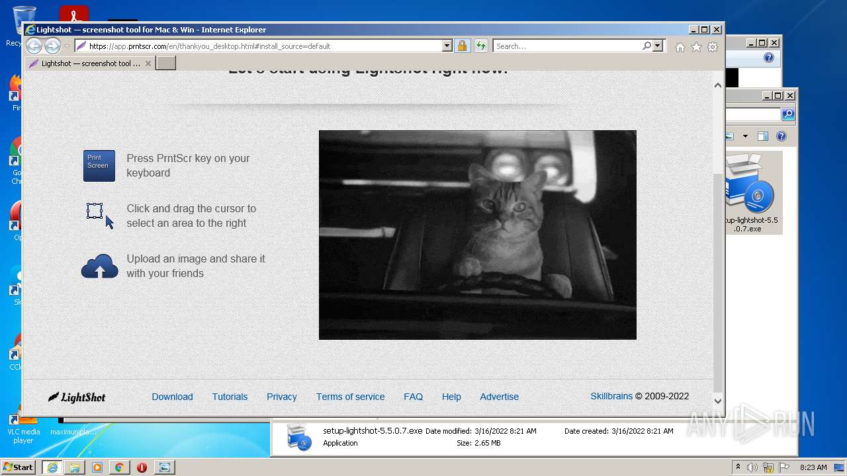The width and height of the screenshot is (847, 476).
Task: Click the Action Center flag icon
Action: (783, 467)
